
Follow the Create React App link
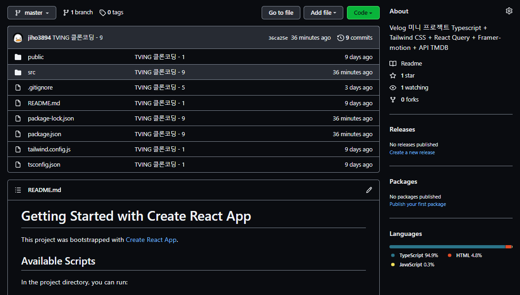point(151,240)
